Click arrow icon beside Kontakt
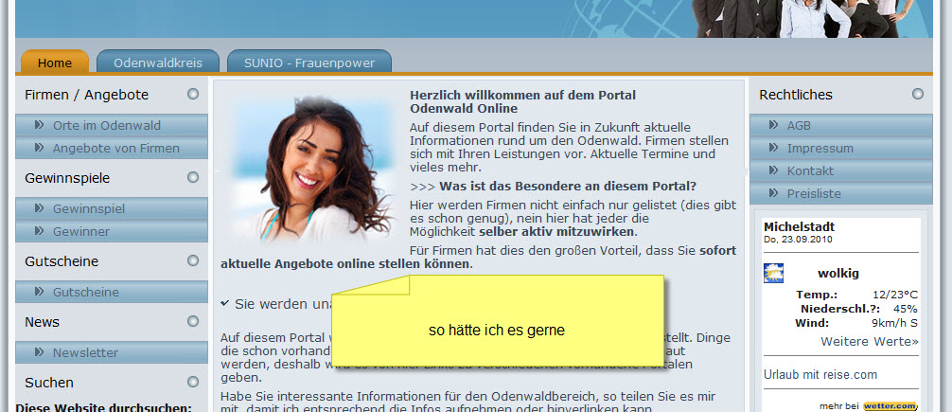The height and width of the screenshot is (412, 952). click(774, 170)
